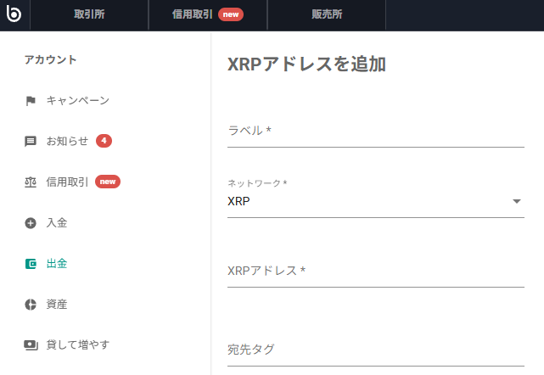
Task: Click the plus circle icon for 入金
Action: [x=31, y=223]
